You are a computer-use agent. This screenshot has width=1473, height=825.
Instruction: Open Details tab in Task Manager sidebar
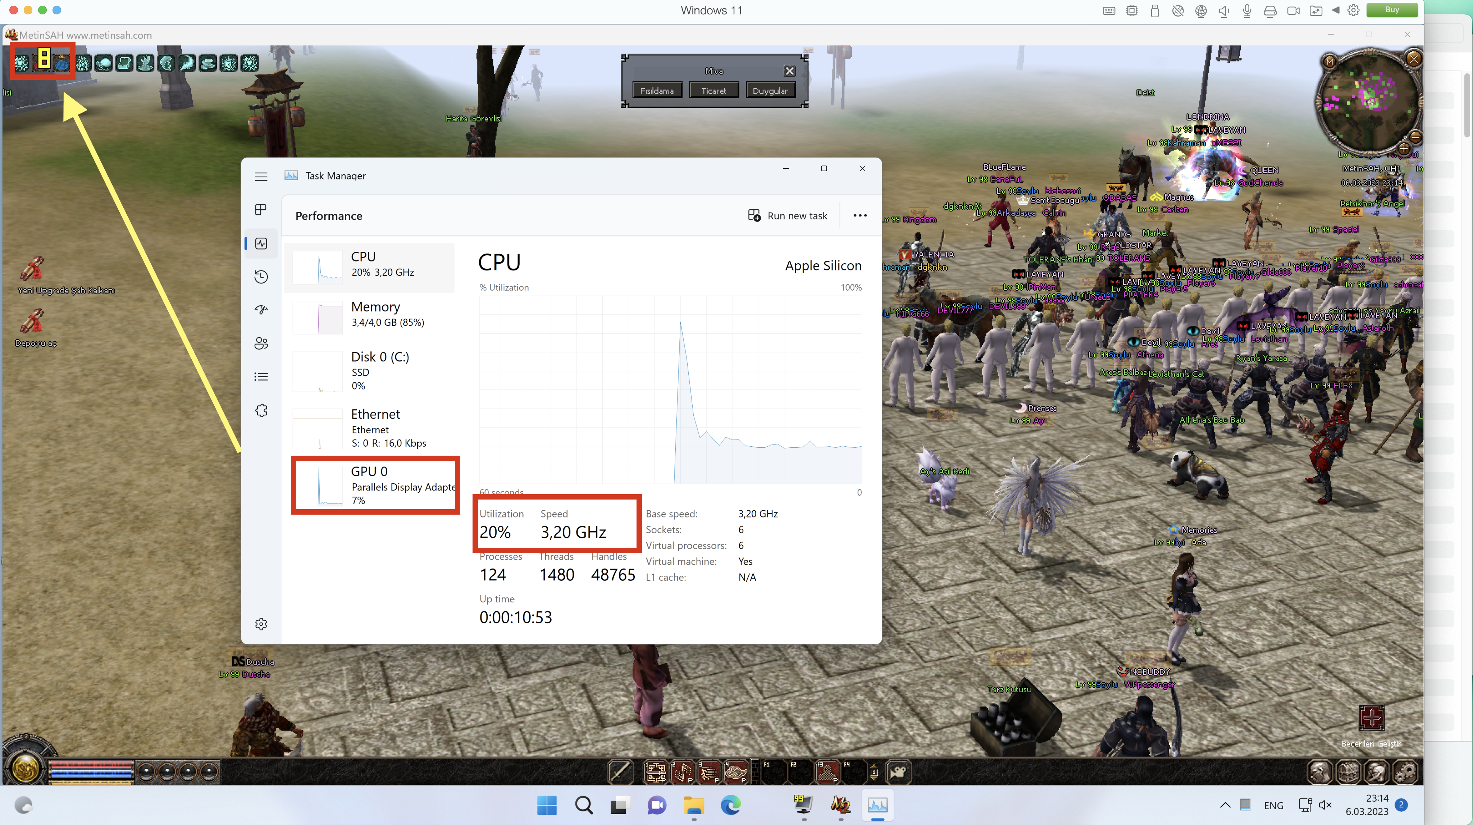[x=261, y=377]
